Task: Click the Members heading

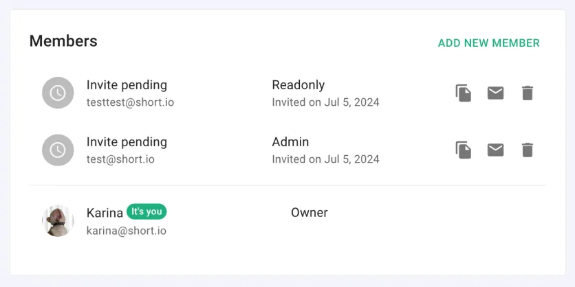Action: tap(63, 41)
